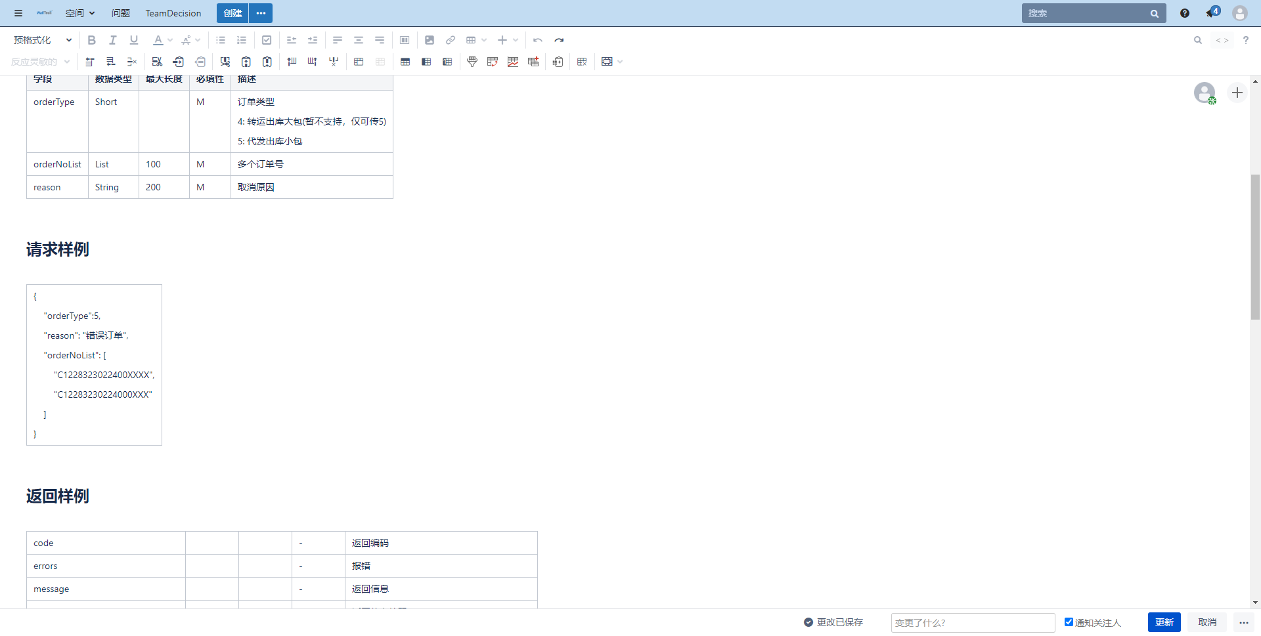Open the 问题 menu item
The width and height of the screenshot is (1261, 636).
click(x=121, y=13)
